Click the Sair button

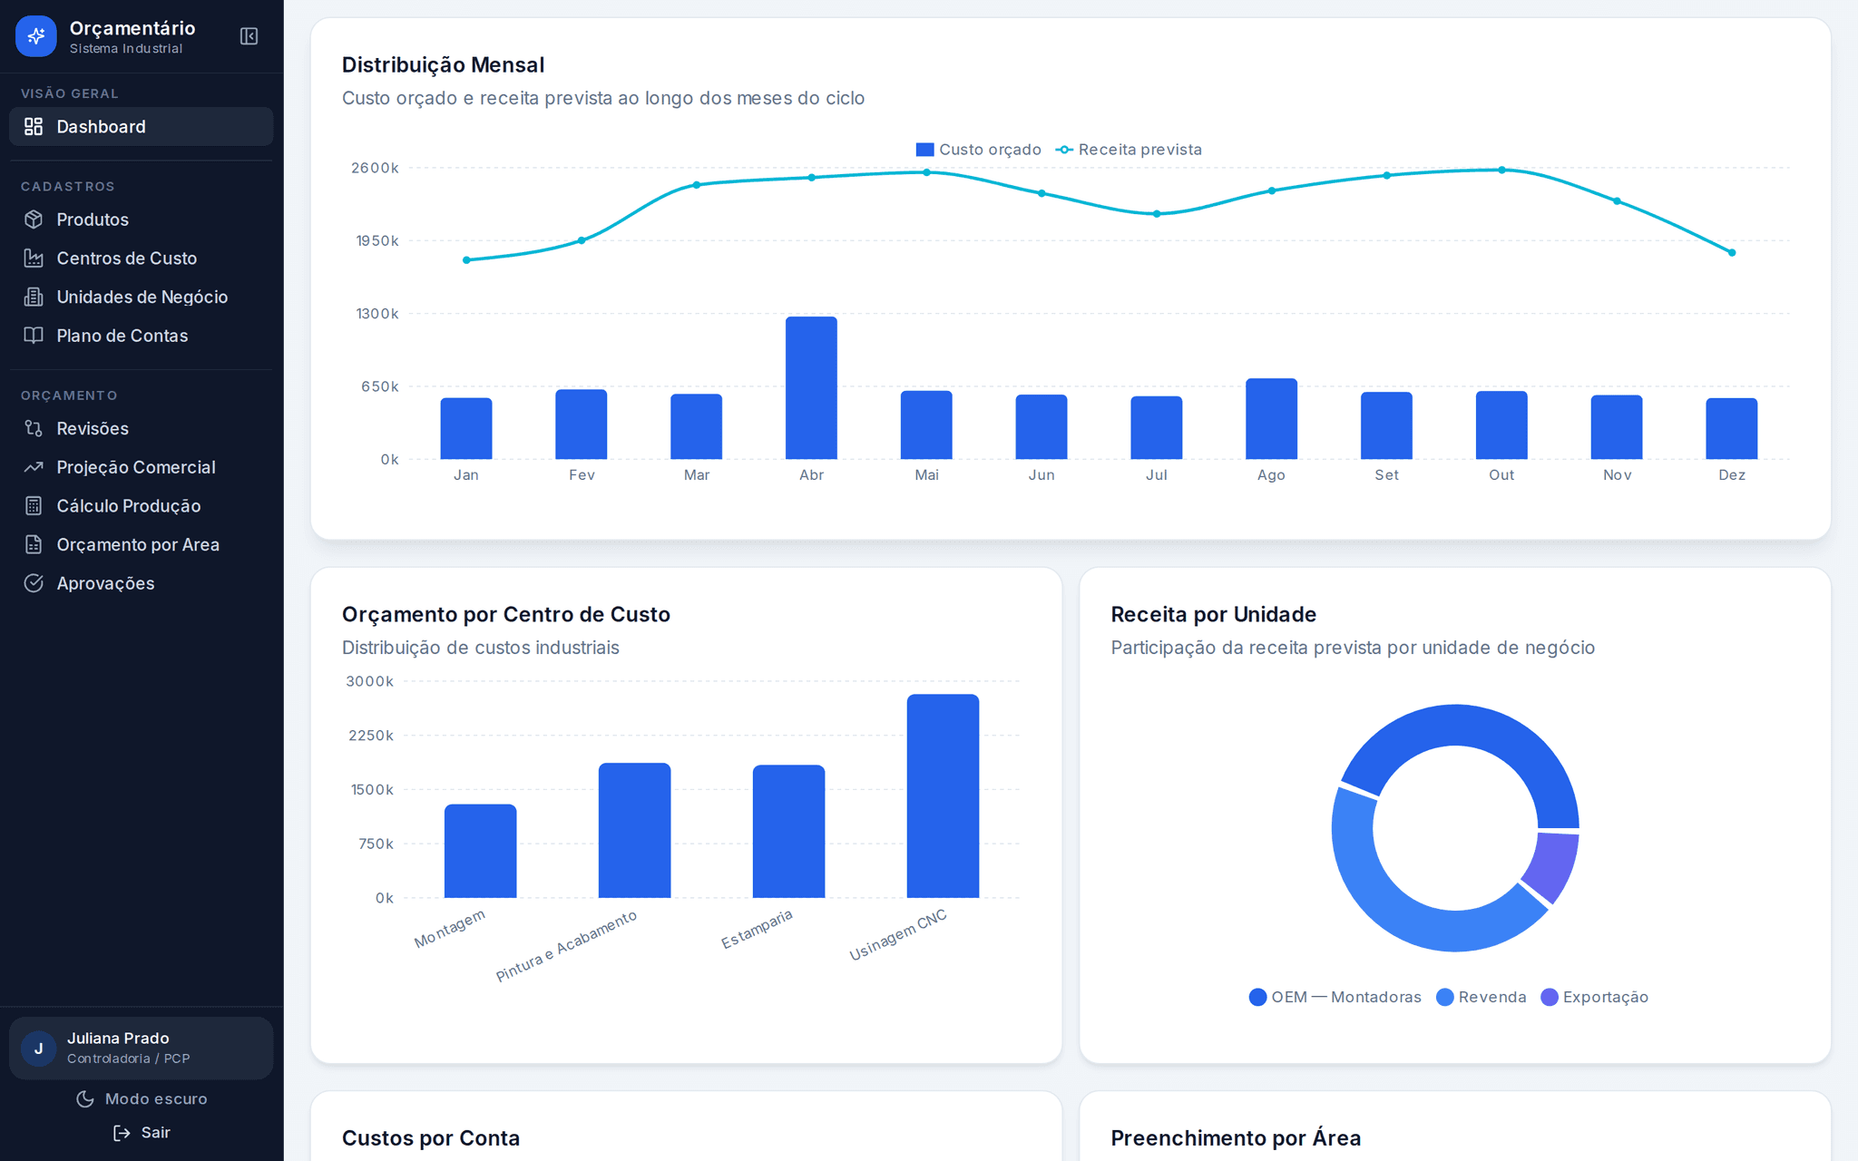[141, 1133]
